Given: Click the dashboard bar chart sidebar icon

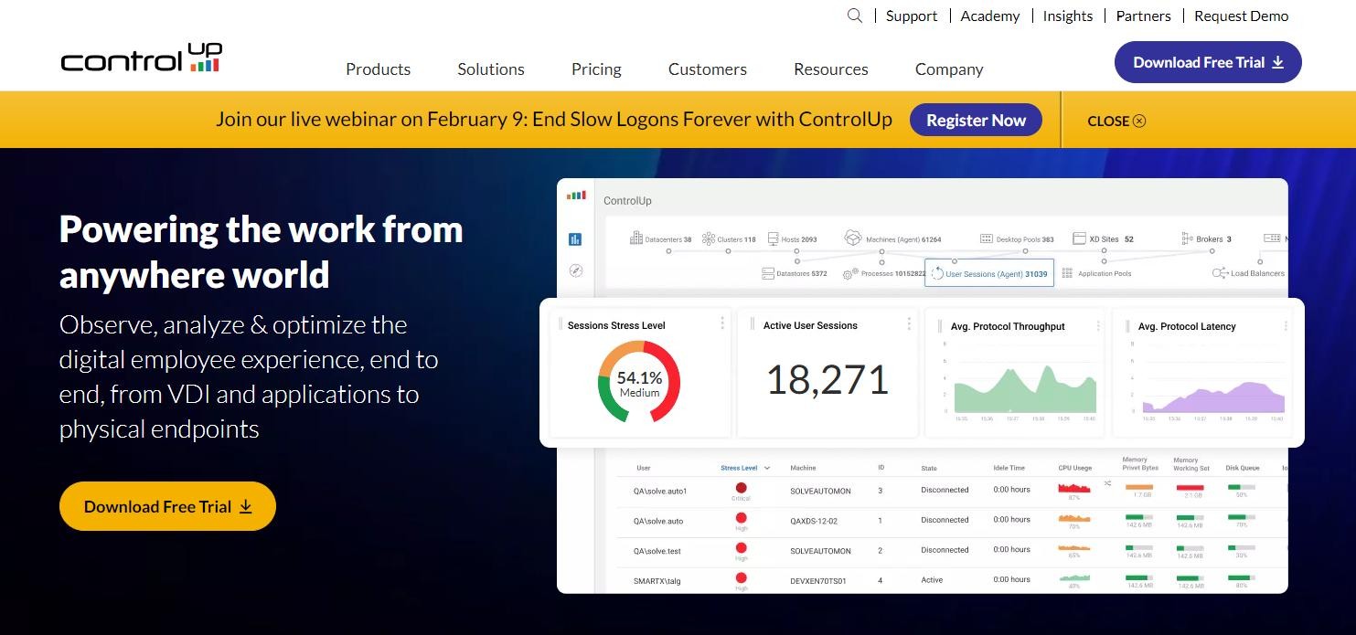Looking at the screenshot, I should coord(575,239).
